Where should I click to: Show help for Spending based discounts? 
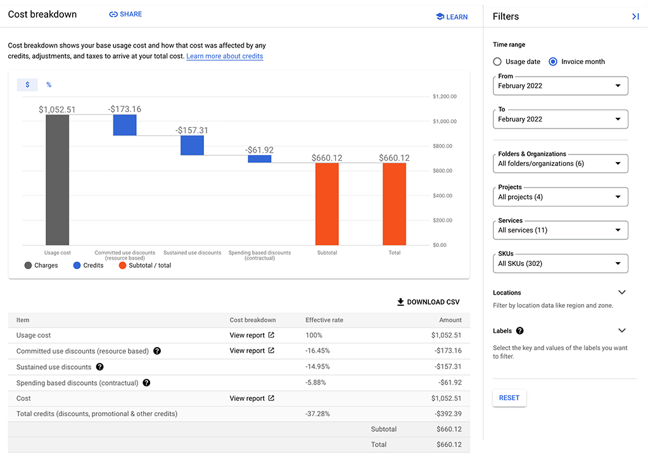146,383
